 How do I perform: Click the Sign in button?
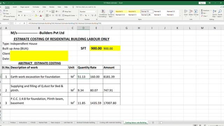pos(202,3)
